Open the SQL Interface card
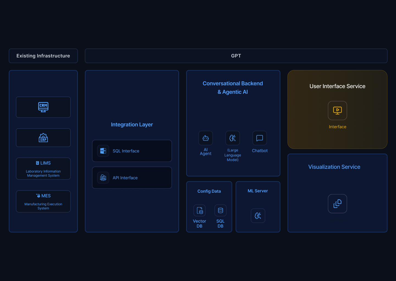 pyautogui.click(x=132, y=151)
